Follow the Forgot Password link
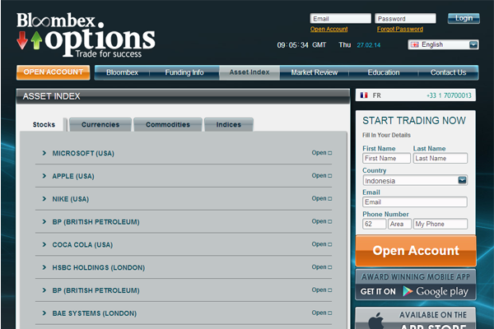The image size is (494, 329). click(400, 29)
